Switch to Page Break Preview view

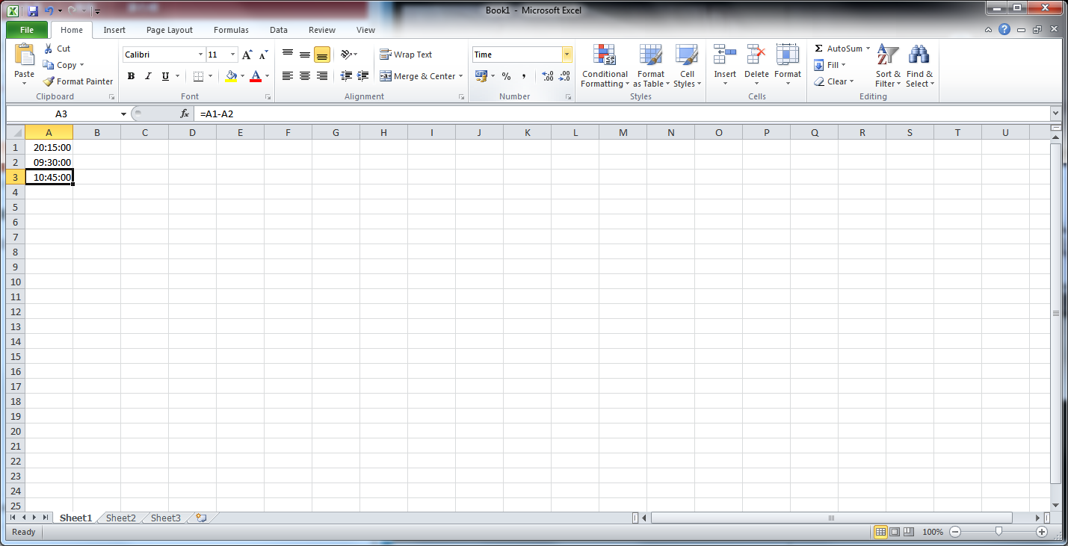[x=909, y=532]
